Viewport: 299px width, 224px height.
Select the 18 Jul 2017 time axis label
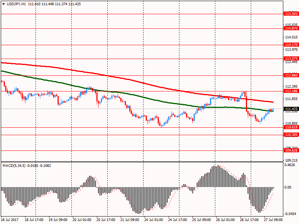[10, 220]
